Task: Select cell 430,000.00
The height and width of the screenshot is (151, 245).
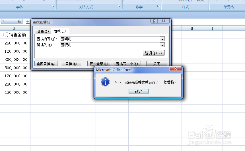Action: pyautogui.click(x=15, y=92)
